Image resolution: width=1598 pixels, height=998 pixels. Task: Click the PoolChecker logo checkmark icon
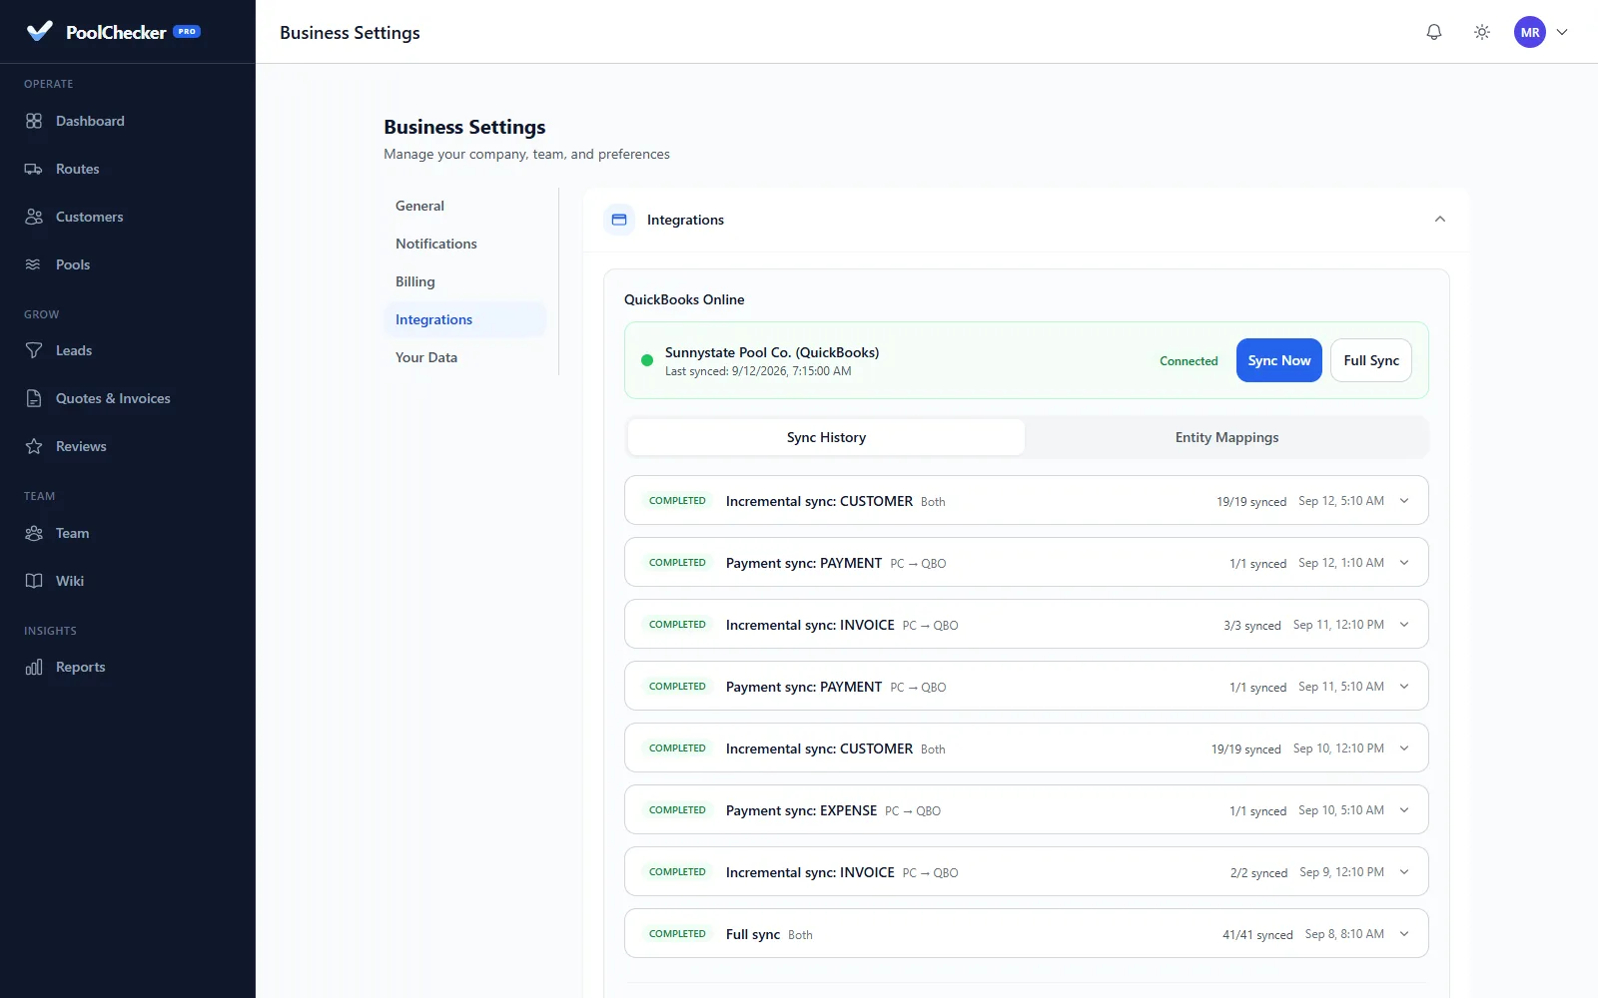pyautogui.click(x=39, y=31)
